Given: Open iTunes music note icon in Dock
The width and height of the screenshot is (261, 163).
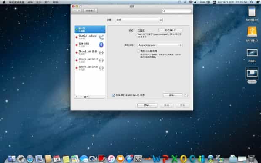Looking at the screenshot, I should click(x=111, y=159).
